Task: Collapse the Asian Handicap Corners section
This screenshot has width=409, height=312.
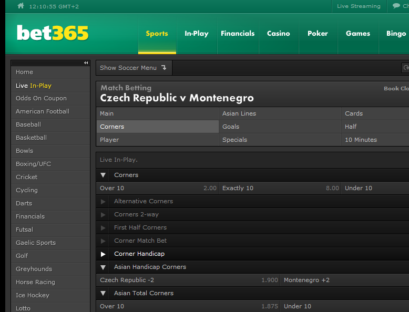Action: [103, 267]
